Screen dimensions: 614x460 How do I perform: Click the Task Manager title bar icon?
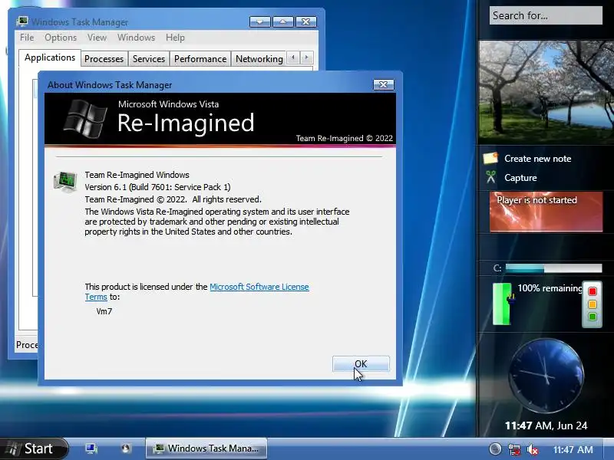[x=22, y=21]
